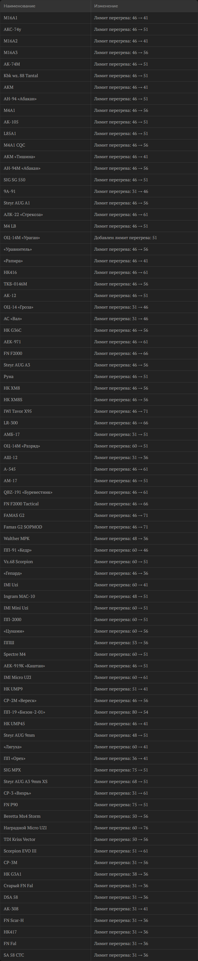Select the ППШ name cell
This screenshot has height=961, width=198.
point(9,643)
